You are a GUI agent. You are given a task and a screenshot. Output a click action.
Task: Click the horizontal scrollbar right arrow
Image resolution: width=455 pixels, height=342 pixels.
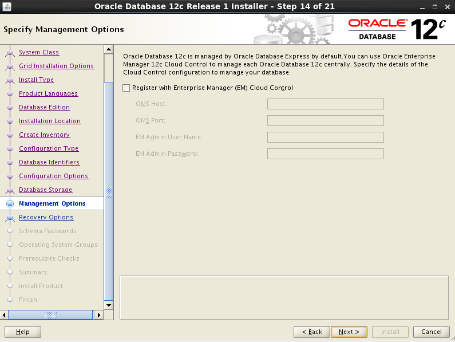pos(98,315)
